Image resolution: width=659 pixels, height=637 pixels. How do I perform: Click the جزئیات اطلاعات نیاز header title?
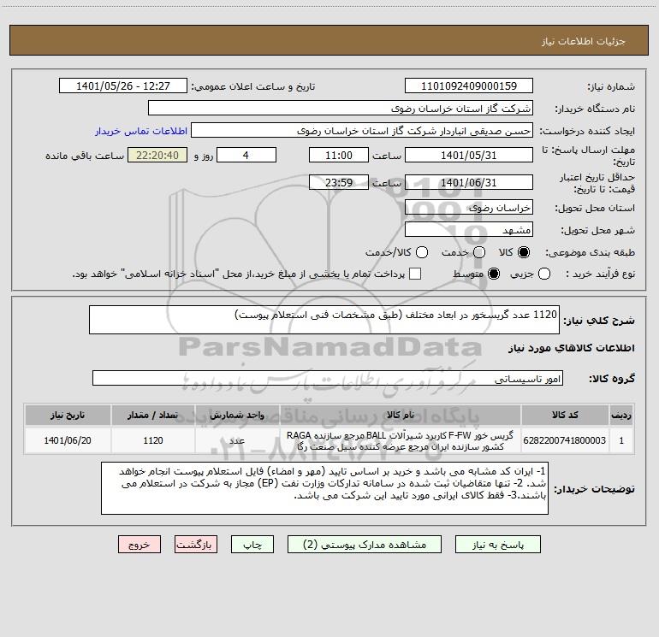584,41
